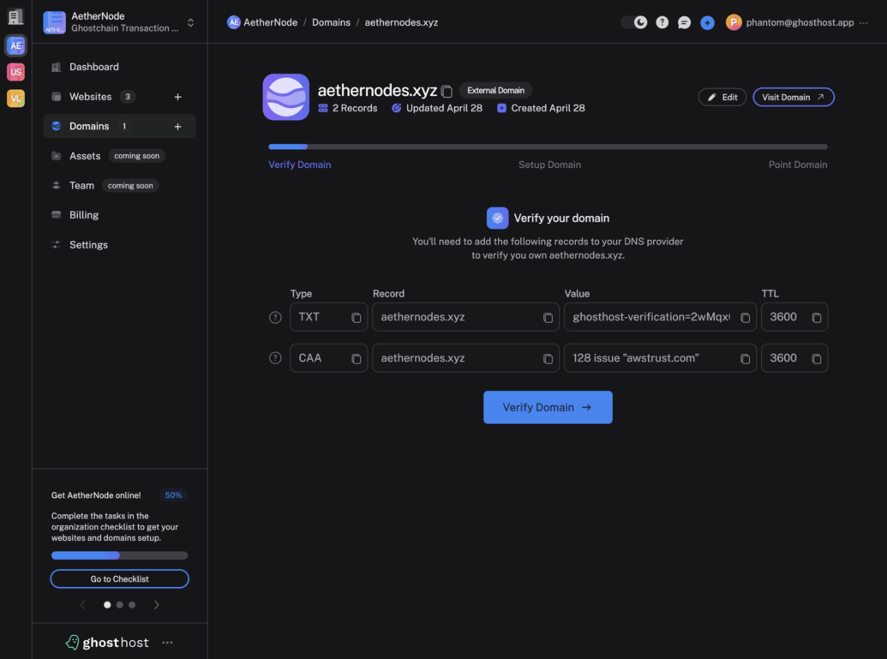The height and width of the screenshot is (659, 887).
Task: Click the Edit button
Action: pos(722,98)
